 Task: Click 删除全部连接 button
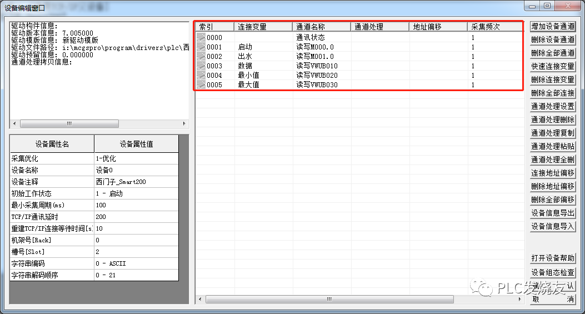coord(553,93)
